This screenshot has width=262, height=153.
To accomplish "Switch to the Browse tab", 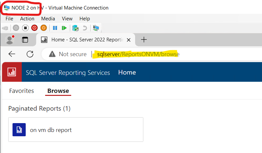I will (x=58, y=91).
